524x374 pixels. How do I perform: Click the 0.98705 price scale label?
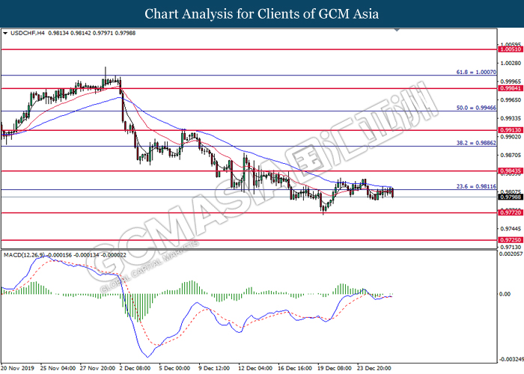(x=511, y=156)
